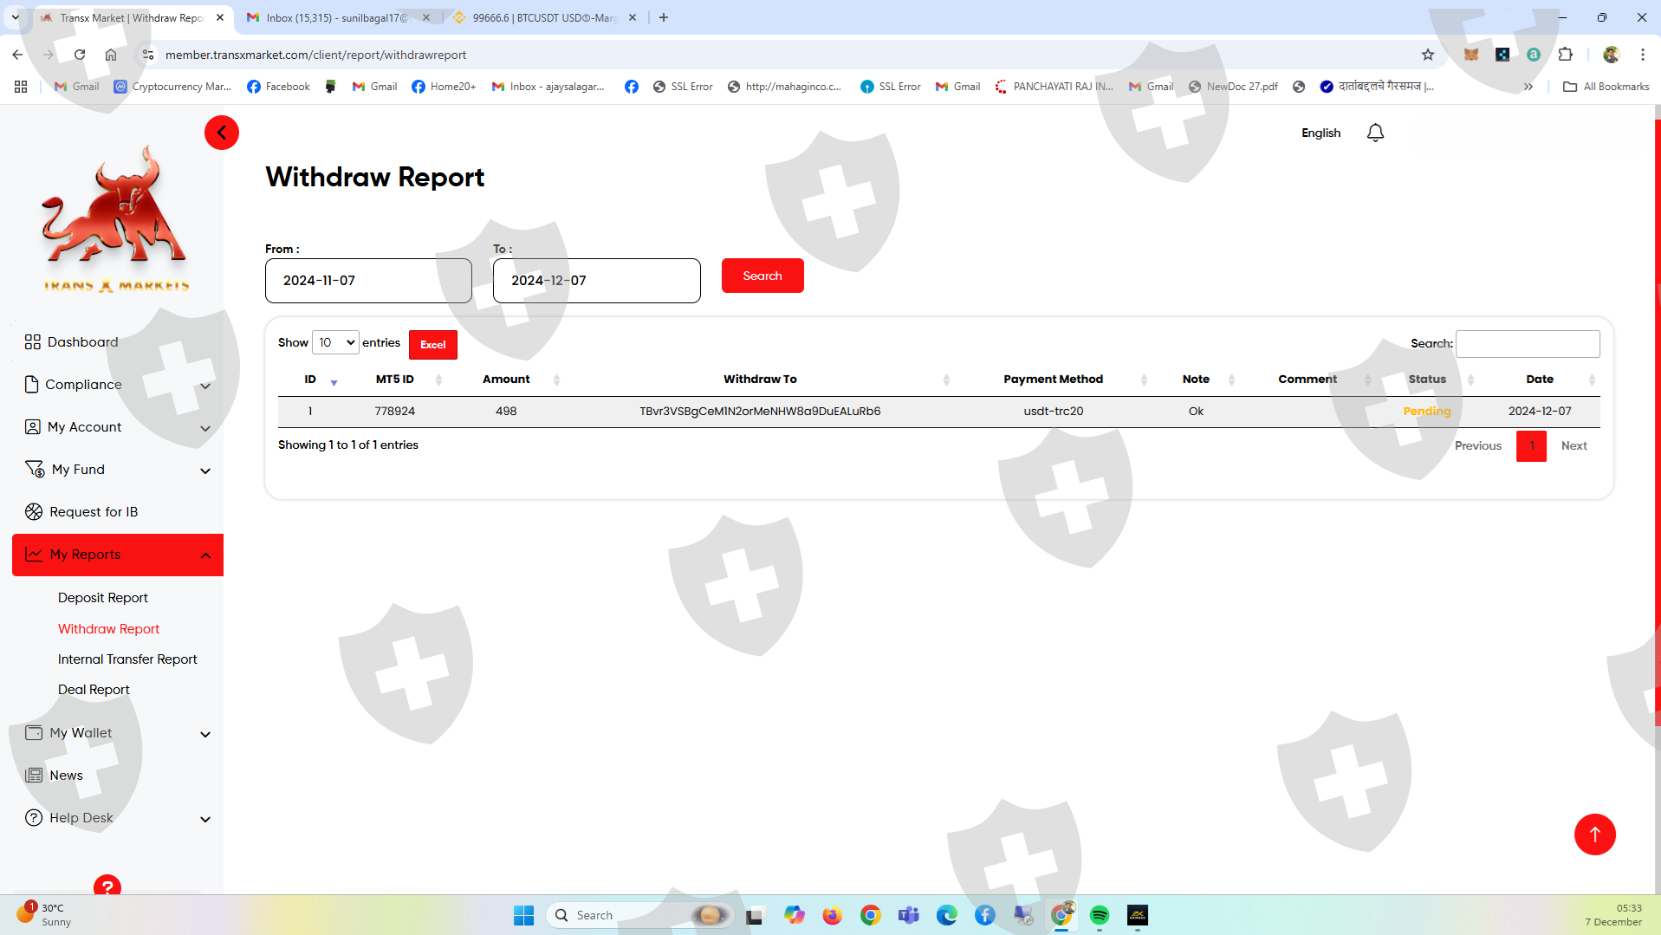1661x935 pixels.
Task: Go to the Next page
Action: click(1573, 446)
